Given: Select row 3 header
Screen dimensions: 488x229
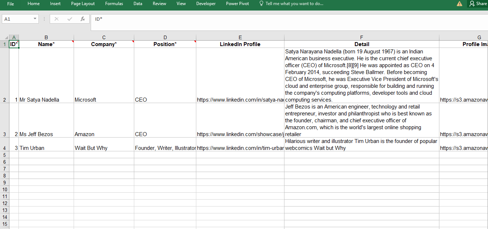Looking at the screenshot, I should 4,120.
